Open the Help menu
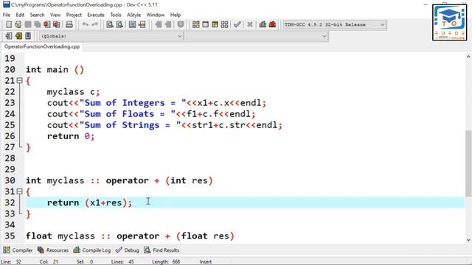This screenshot has width=472, height=265. coord(176,15)
